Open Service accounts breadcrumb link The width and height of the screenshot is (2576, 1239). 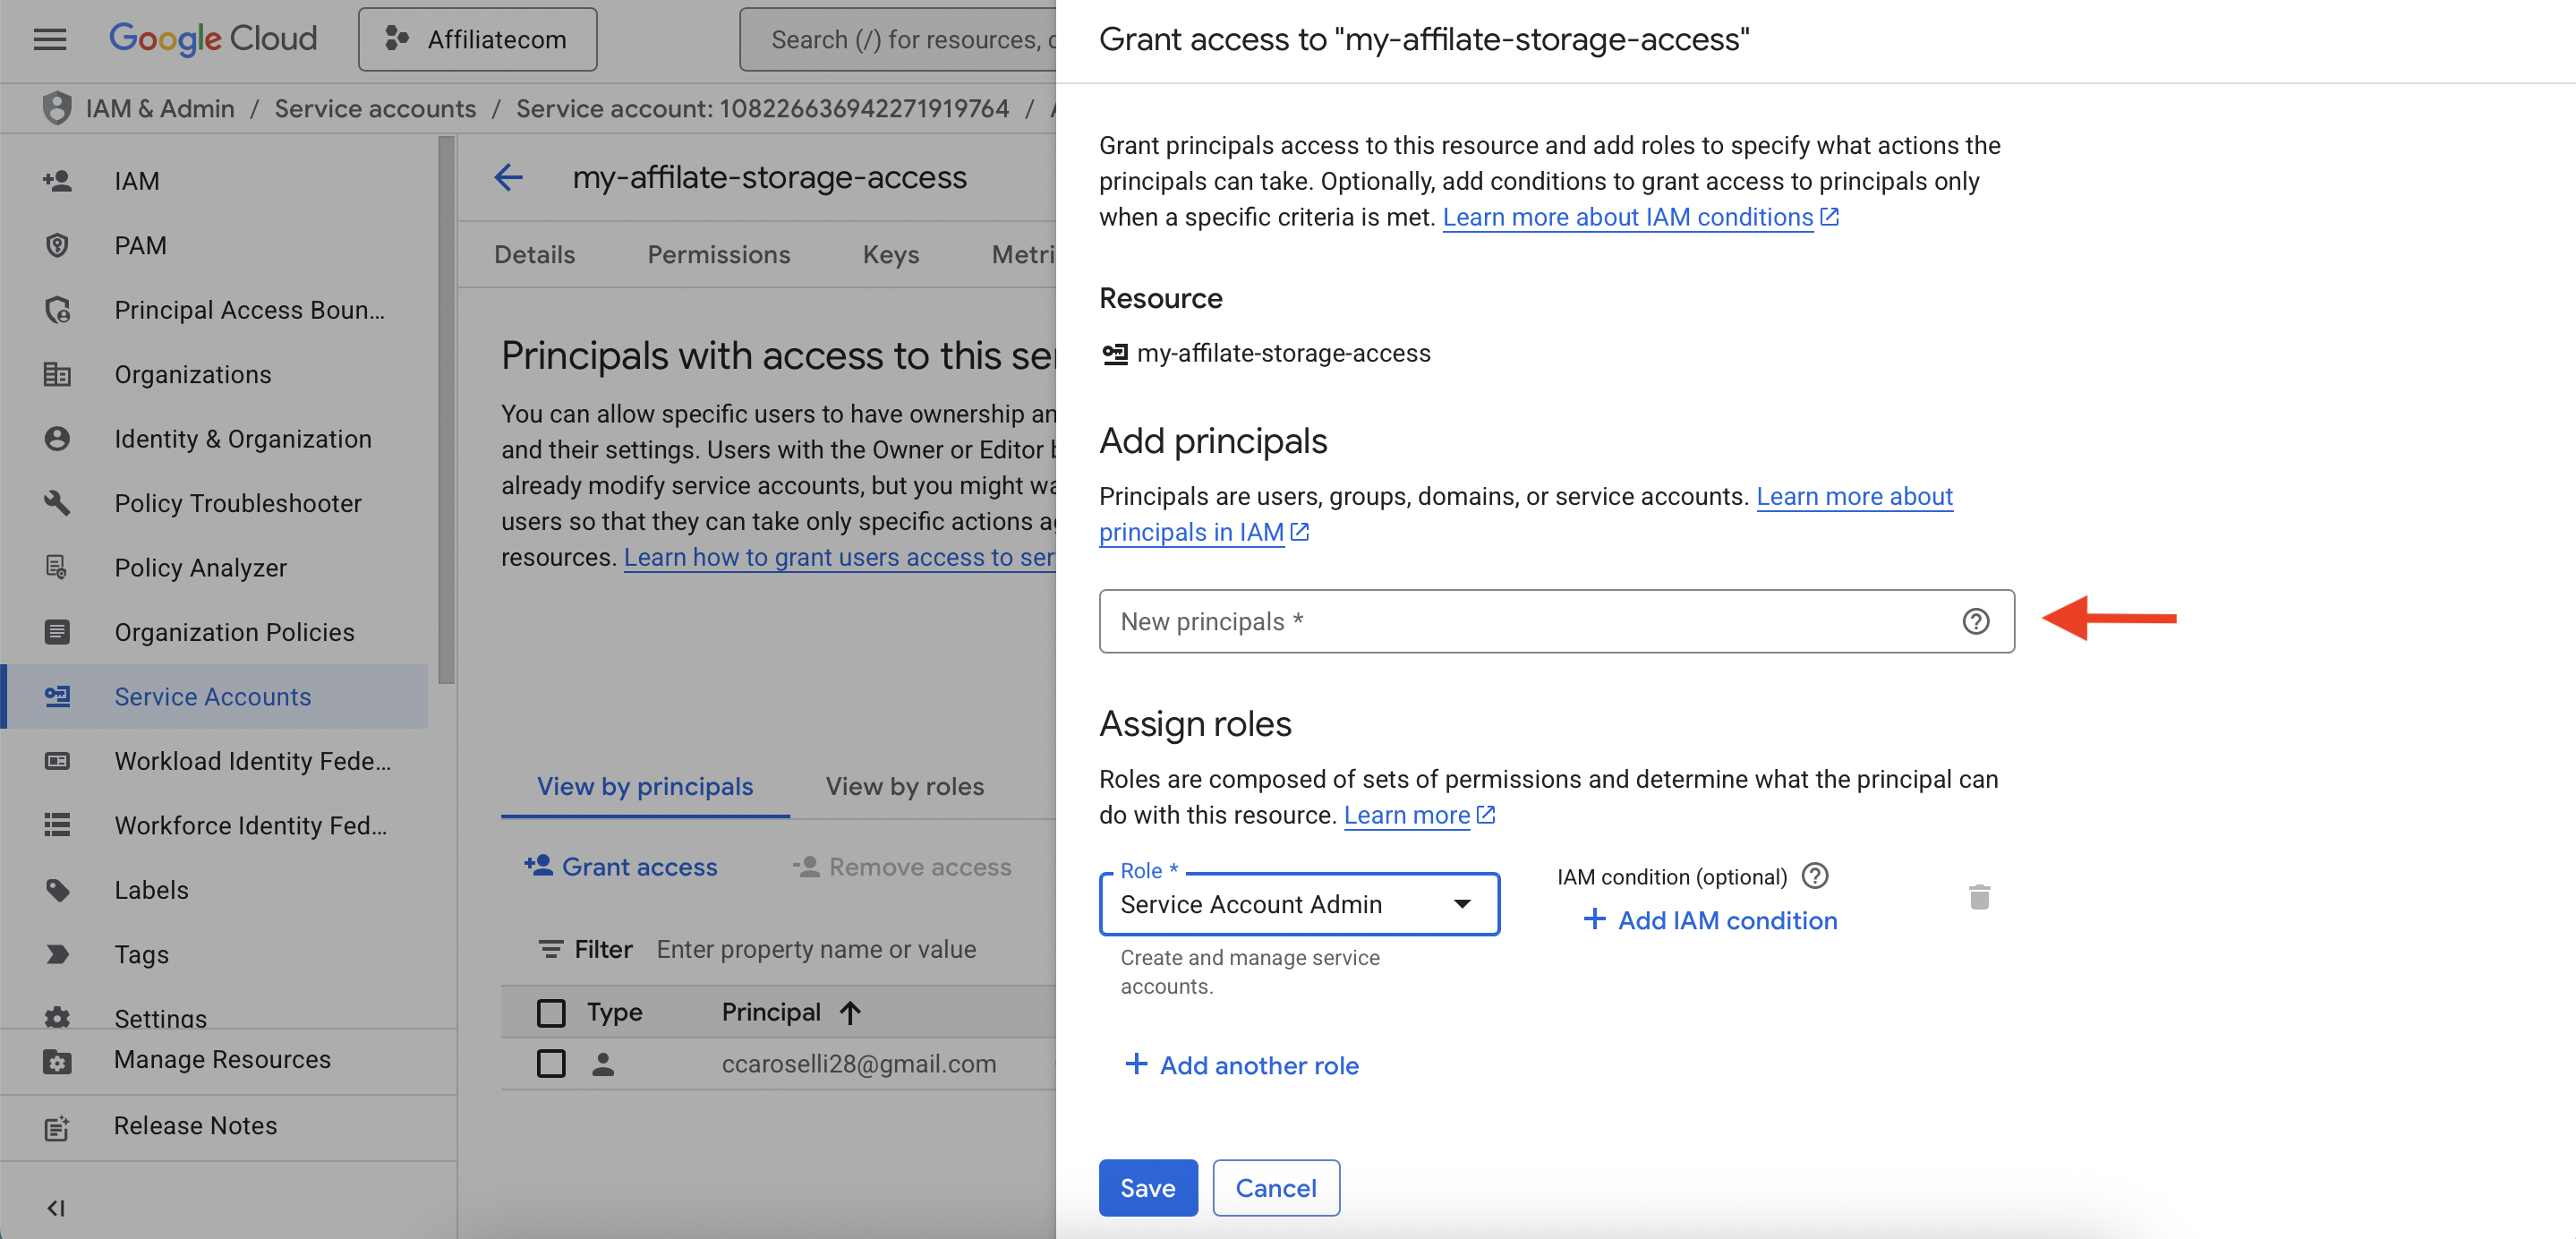click(x=375, y=108)
